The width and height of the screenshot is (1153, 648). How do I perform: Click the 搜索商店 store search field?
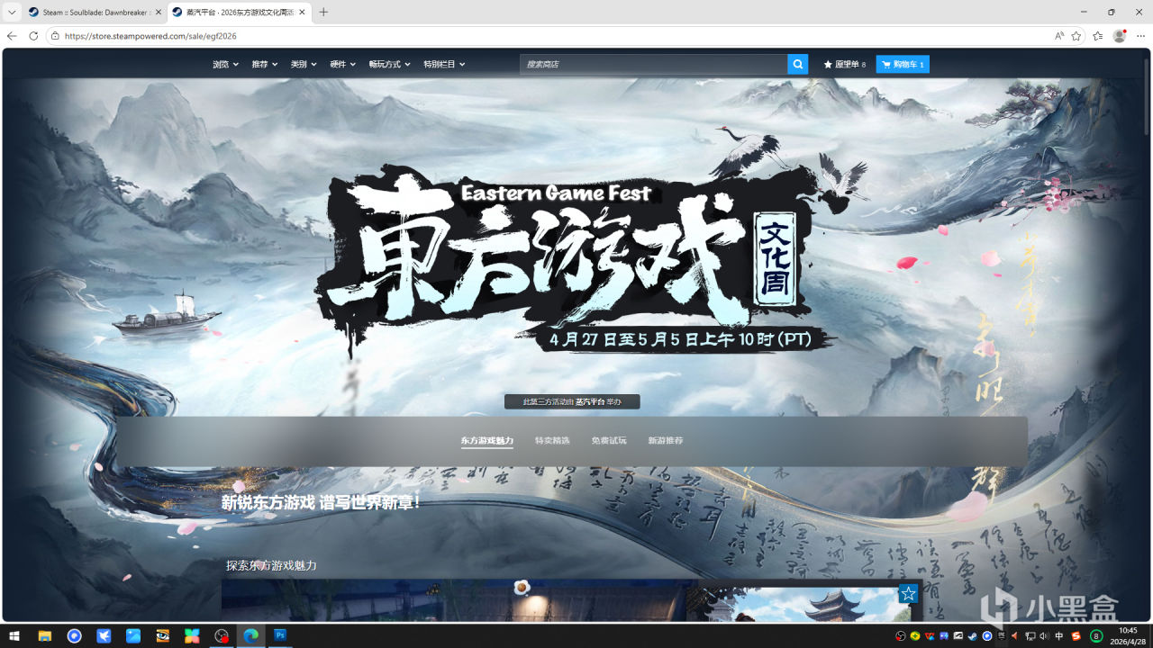pos(654,64)
